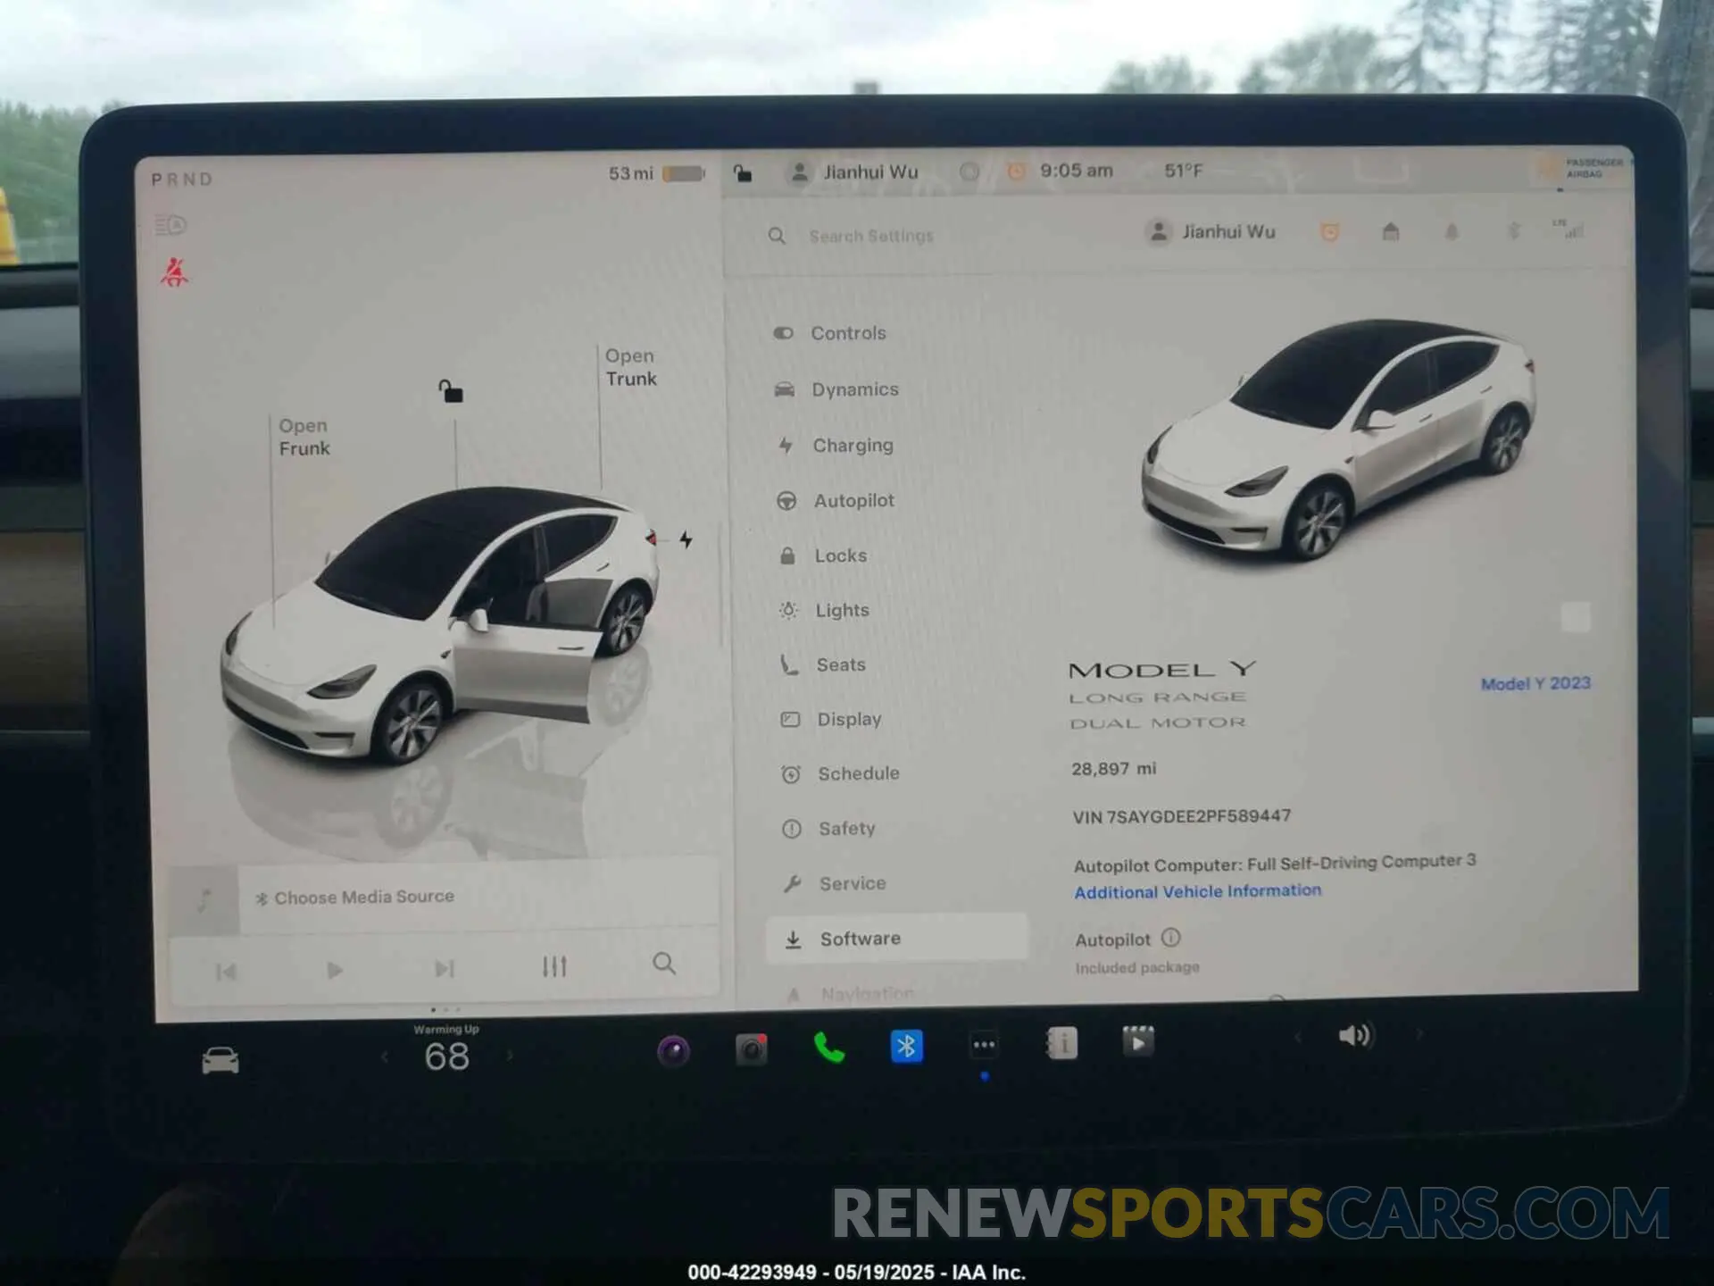
Task: Tap the 68 temperature setting
Action: [446, 1056]
